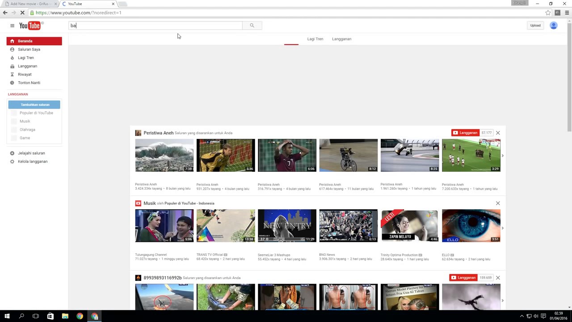Select Beranda in the sidebar
This screenshot has width=572, height=322.
34,41
